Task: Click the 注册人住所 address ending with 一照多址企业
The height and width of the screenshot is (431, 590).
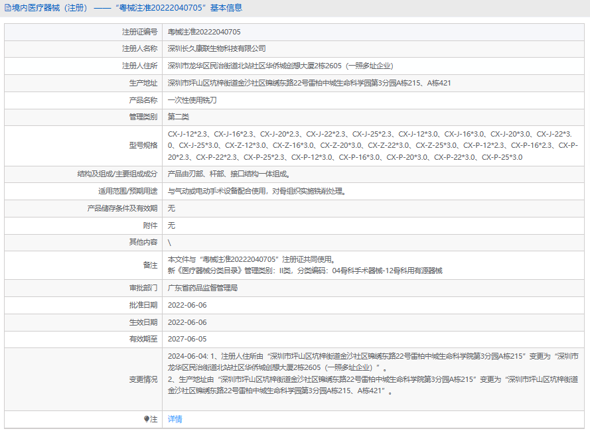Action: [280, 66]
